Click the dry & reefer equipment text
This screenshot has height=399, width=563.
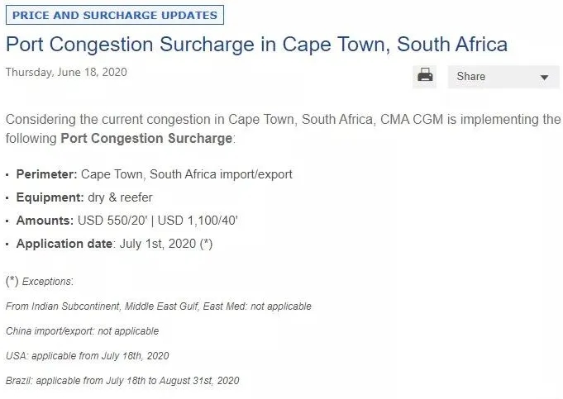click(x=120, y=197)
